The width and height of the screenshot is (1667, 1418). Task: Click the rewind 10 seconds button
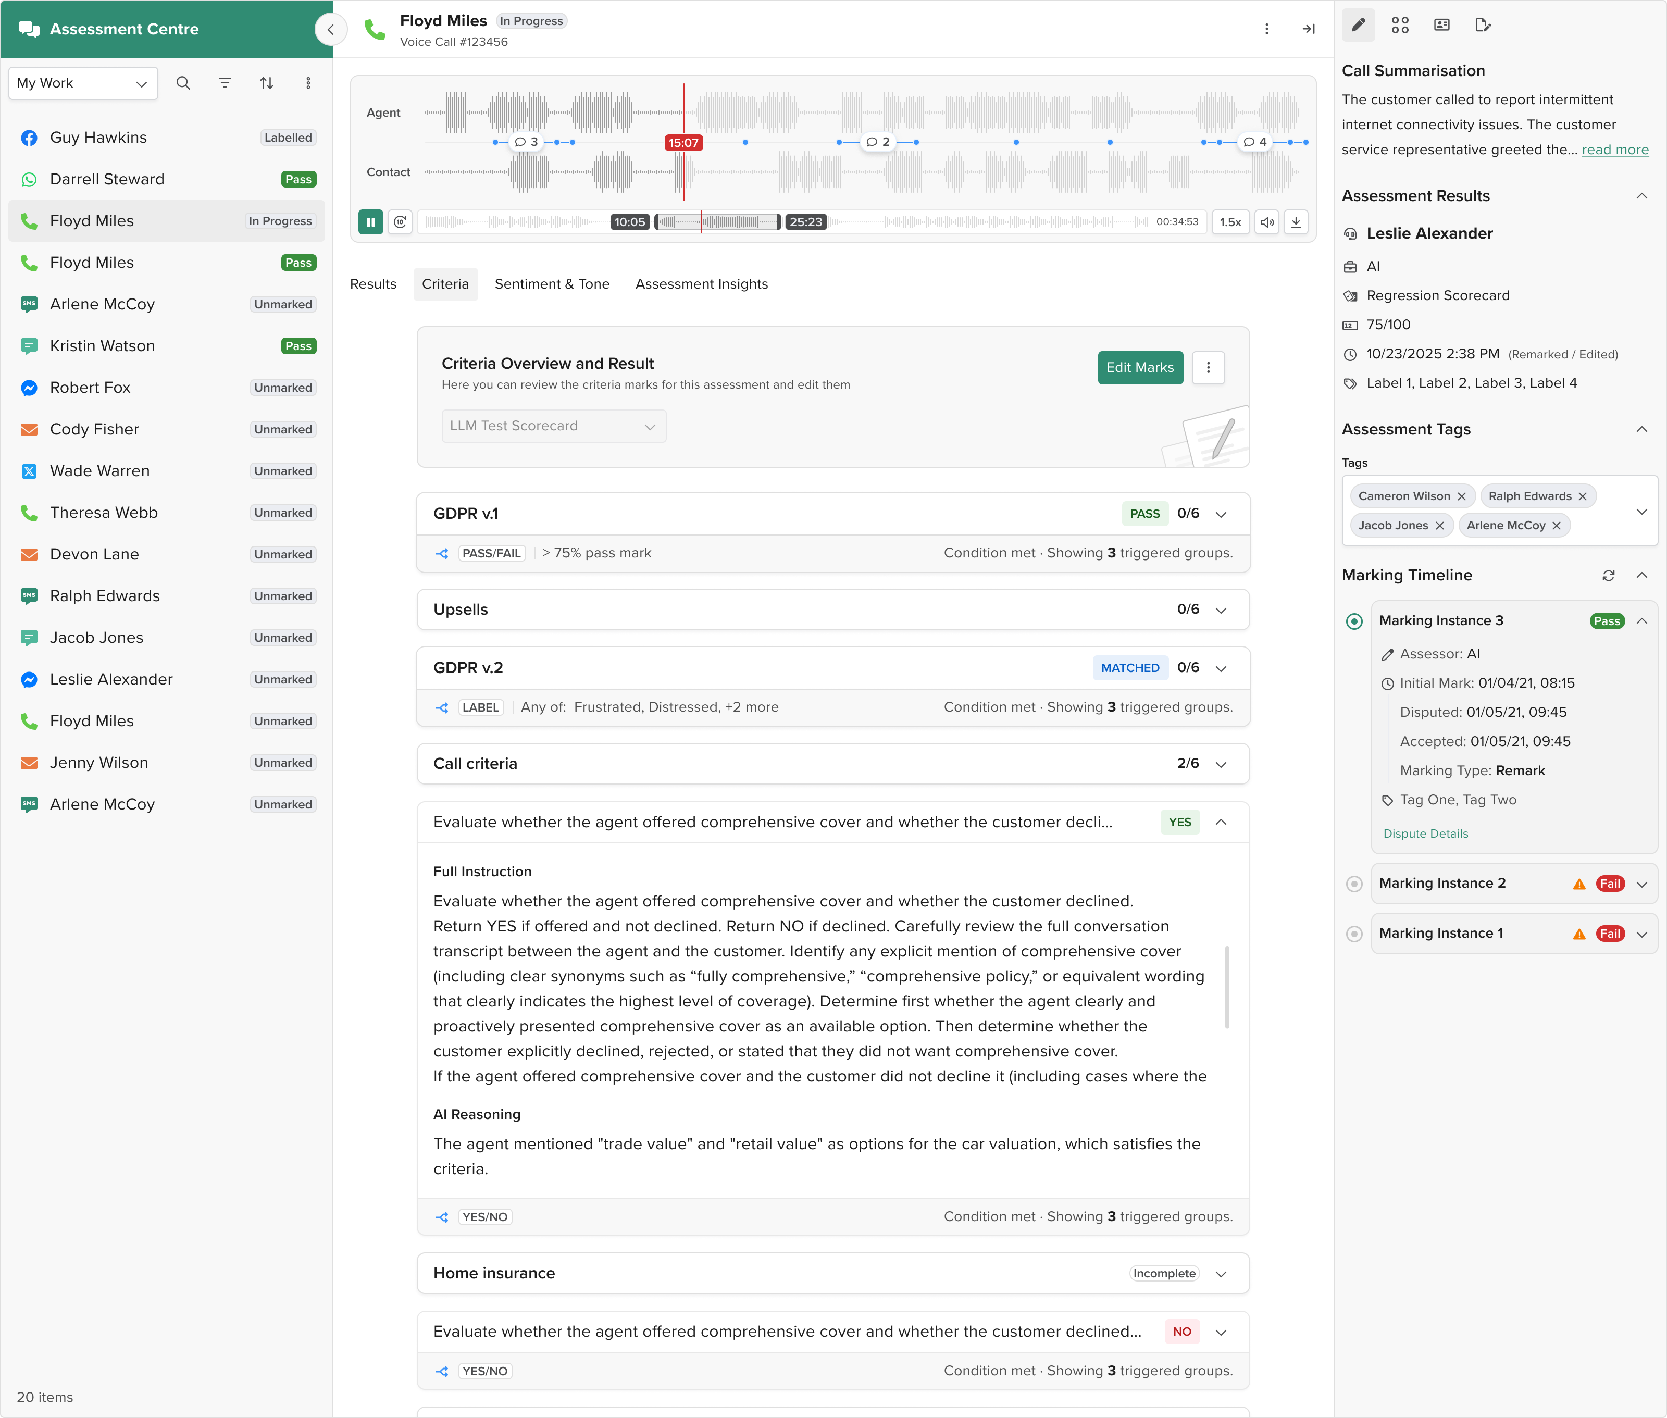pos(400,222)
